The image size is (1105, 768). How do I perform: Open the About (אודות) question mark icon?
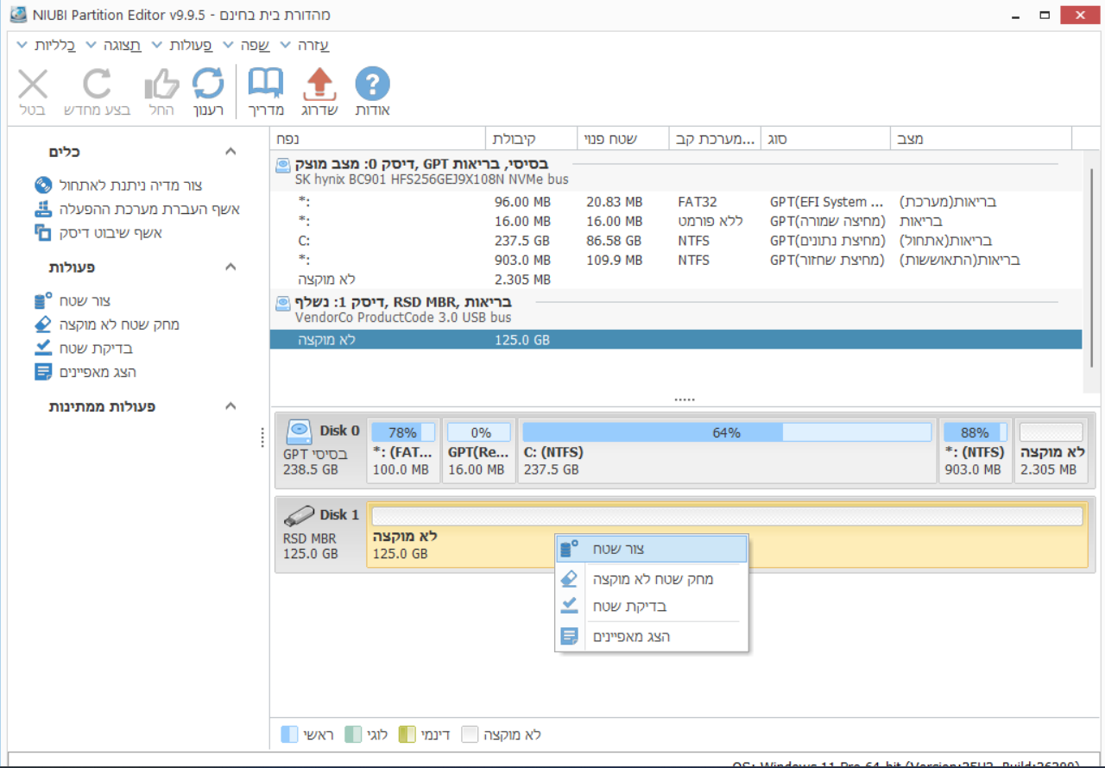(372, 85)
